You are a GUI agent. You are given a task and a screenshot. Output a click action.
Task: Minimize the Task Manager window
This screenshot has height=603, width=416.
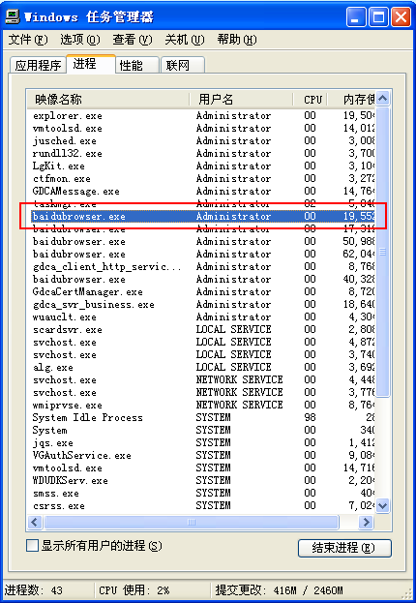coord(356,17)
